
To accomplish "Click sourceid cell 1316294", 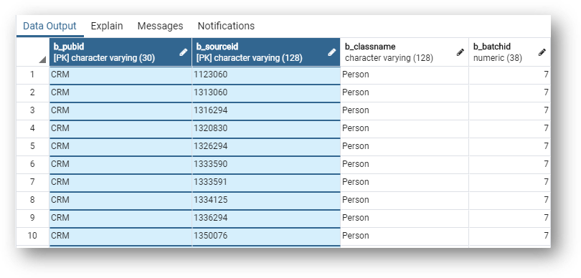I will click(266, 110).
